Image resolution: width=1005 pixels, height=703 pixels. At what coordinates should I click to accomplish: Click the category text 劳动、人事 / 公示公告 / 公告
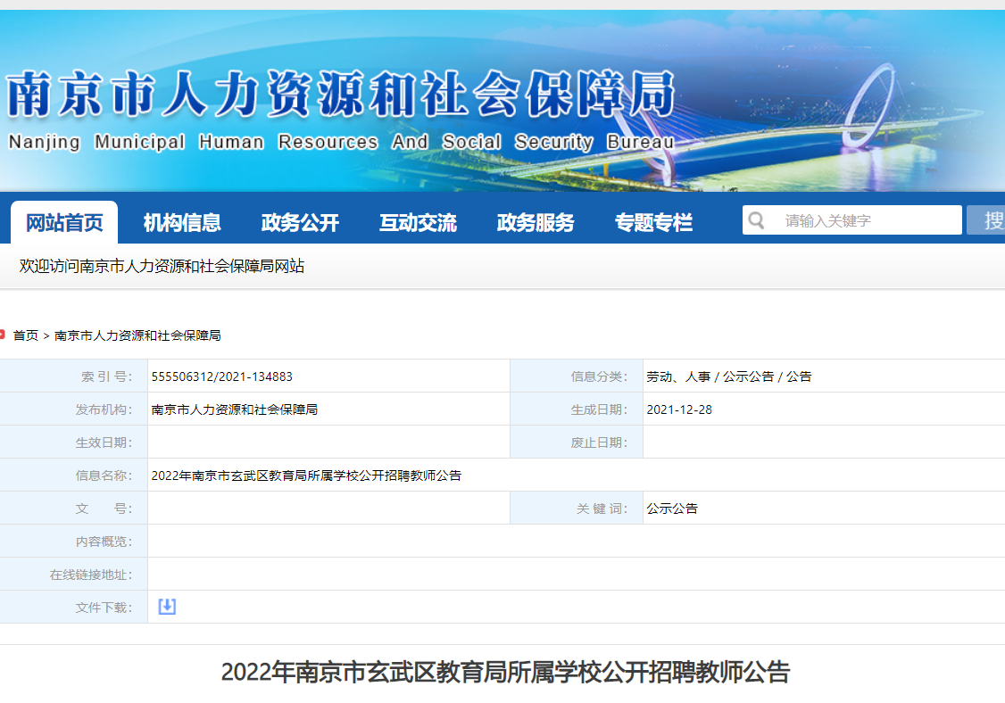point(728,376)
